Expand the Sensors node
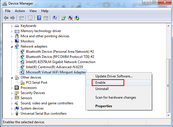 pos(12,98)
